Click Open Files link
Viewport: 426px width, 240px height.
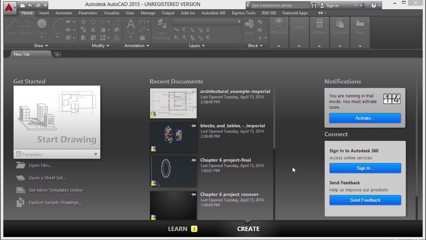point(41,165)
